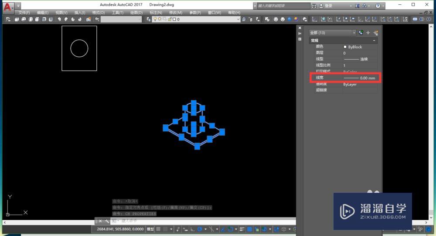
Task: Click the orange-blue shaded sphere icon
Action: coord(296,19)
